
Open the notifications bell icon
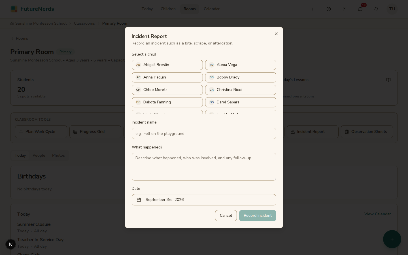coord(376,9)
